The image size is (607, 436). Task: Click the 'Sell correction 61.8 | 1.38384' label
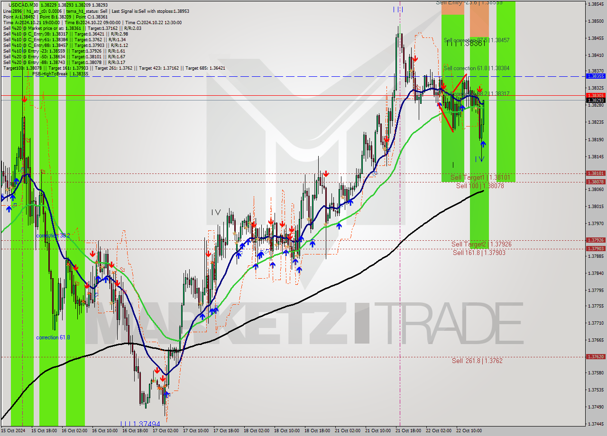(477, 68)
